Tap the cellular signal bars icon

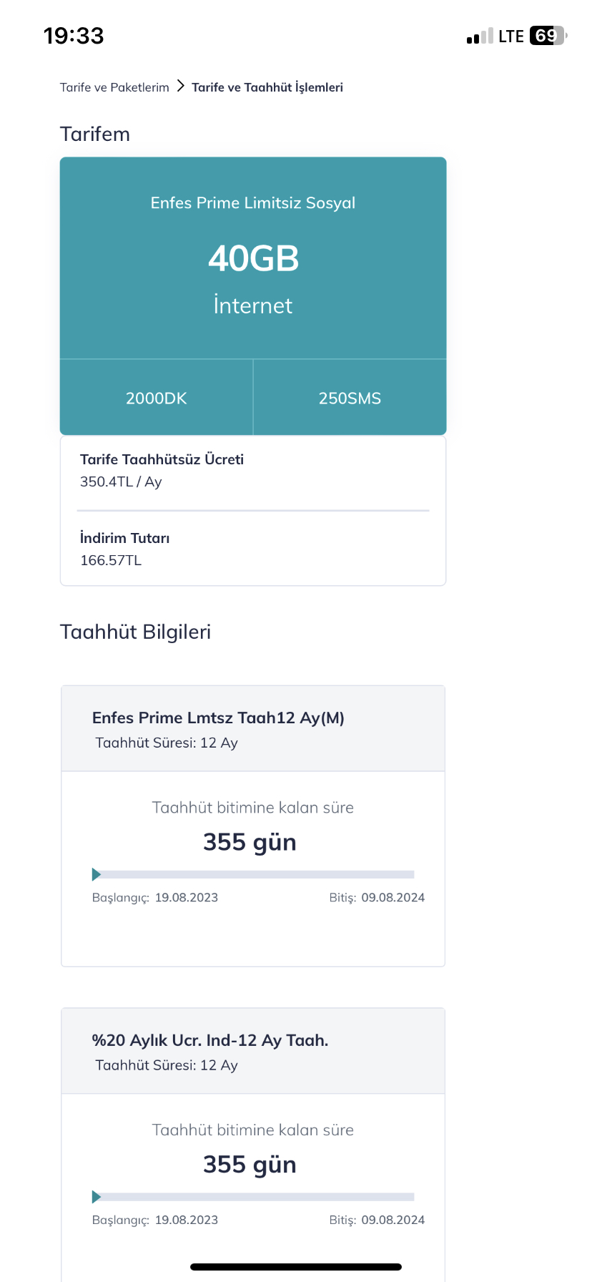[480, 36]
